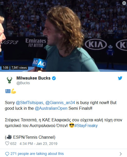Open the @Bucks handle

click(x=23, y=83)
